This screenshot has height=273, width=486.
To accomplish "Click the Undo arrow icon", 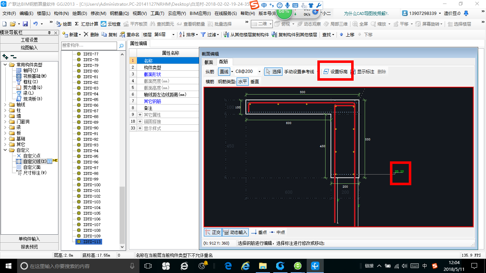I will point(36,24).
